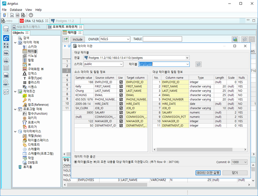Uncheck Use for JOB_ID row
258x196 pixels.
pos(121,108)
